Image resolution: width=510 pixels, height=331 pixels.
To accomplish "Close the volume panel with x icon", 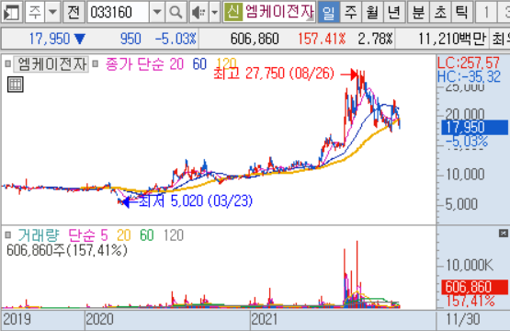I will [x=504, y=233].
